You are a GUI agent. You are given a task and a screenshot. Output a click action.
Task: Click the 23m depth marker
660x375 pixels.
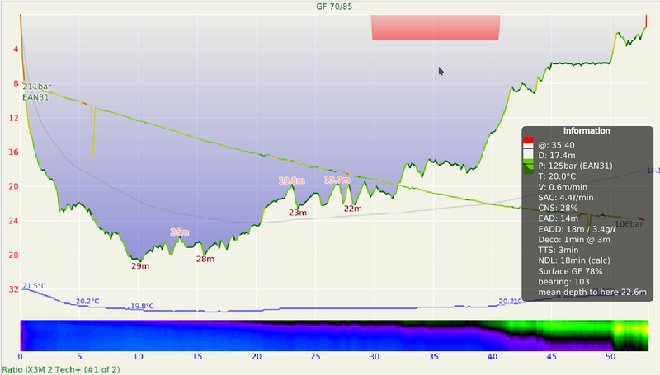(x=297, y=213)
